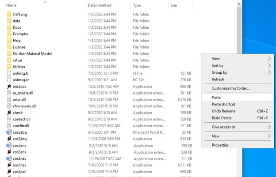Choose Paste in the context menu
The height and width of the screenshot is (177, 276).
pyautogui.click(x=237, y=97)
